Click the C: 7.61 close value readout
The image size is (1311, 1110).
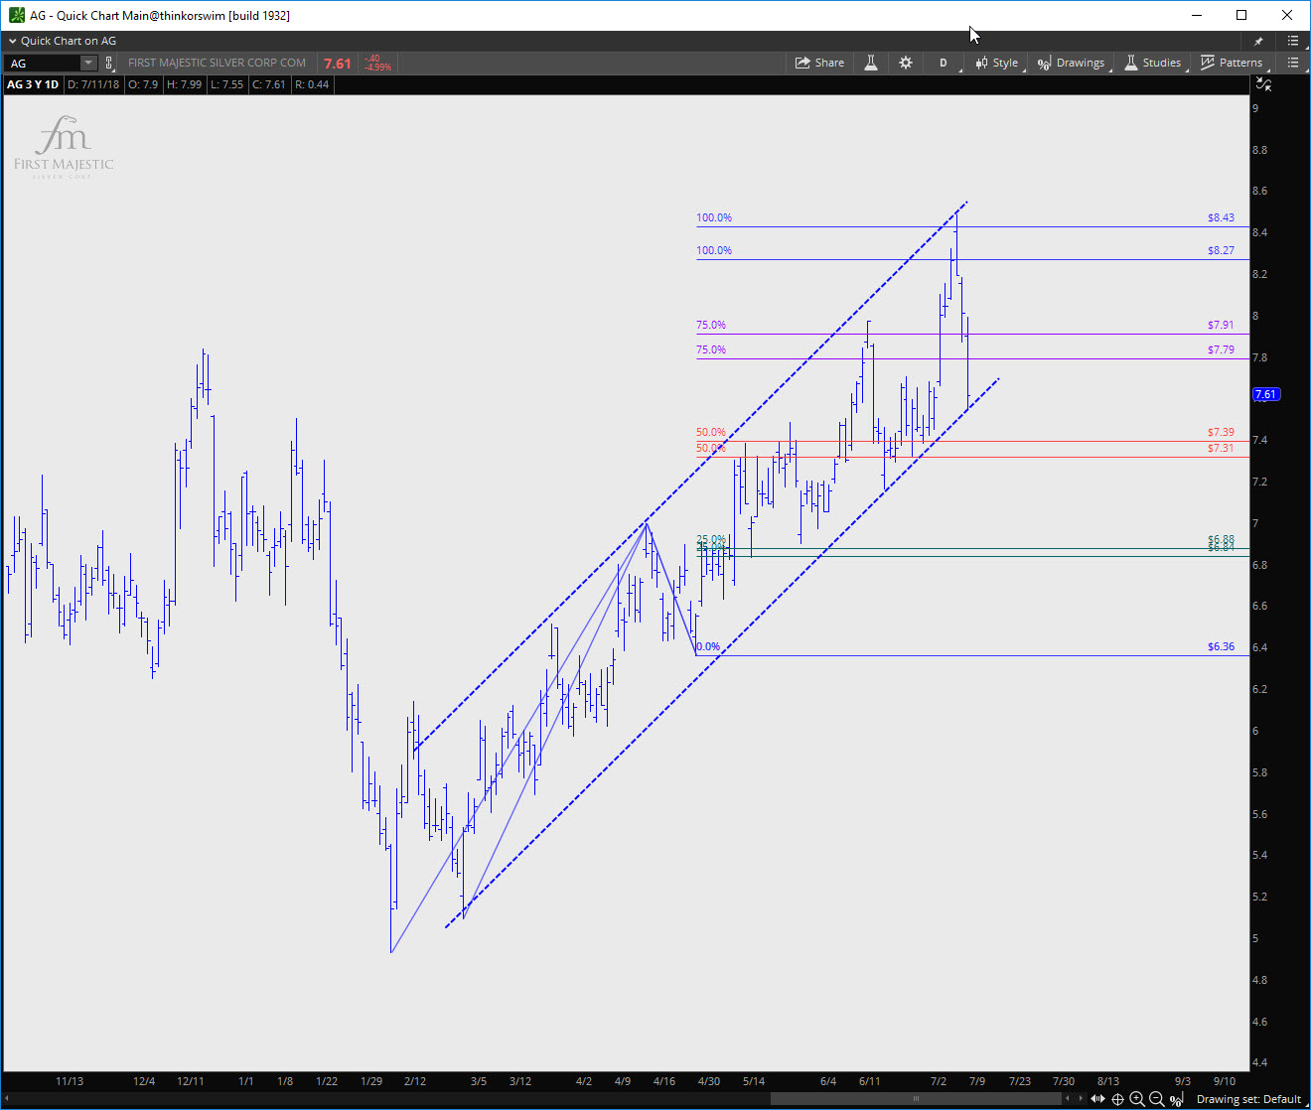point(269,84)
